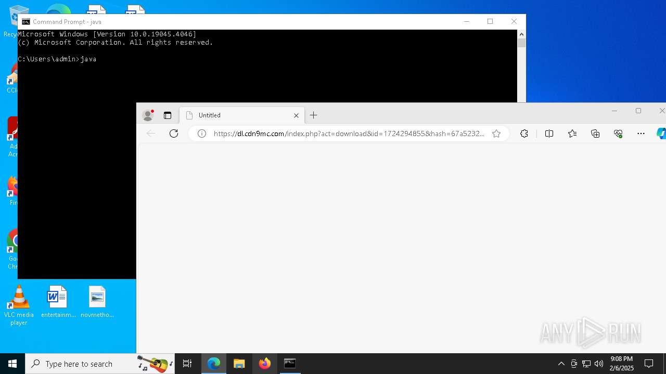Viewport: 666px width, 374px height.
Task: Minimize the Command Prompt window
Action: coord(466,21)
